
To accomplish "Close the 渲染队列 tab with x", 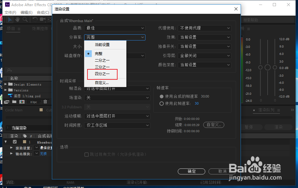I will pos(254,110).
